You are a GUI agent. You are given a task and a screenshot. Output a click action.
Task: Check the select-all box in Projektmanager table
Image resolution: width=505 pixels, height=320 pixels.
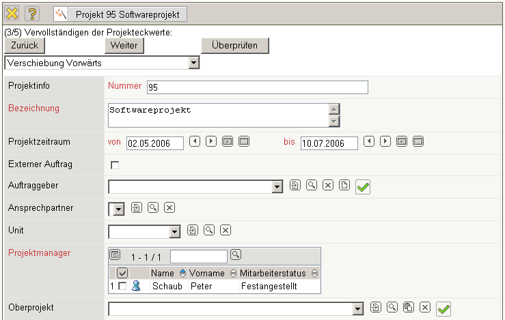123,273
